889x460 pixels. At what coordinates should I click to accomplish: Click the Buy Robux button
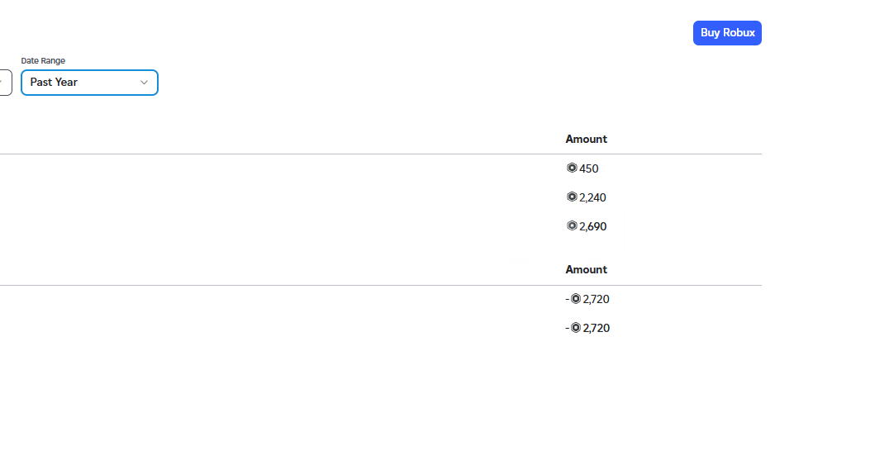[x=727, y=33]
